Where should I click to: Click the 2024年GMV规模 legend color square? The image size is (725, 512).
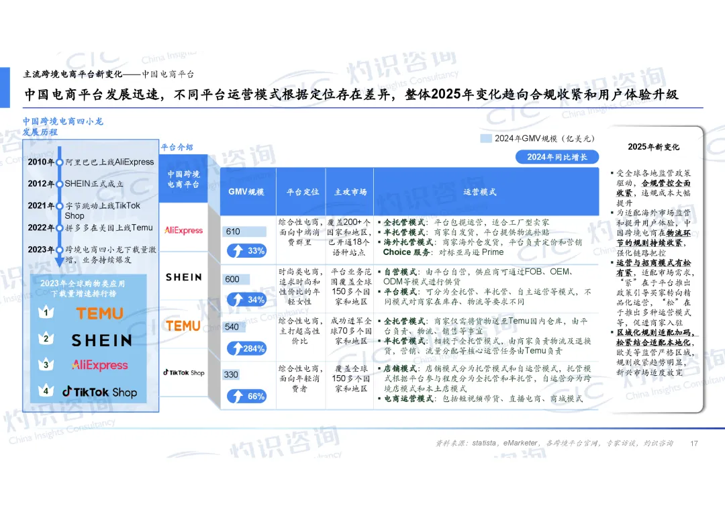(x=486, y=138)
